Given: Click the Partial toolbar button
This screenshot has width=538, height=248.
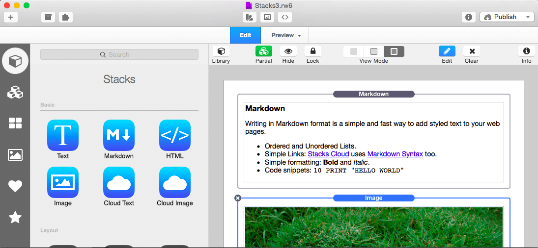Looking at the screenshot, I should tap(264, 51).
